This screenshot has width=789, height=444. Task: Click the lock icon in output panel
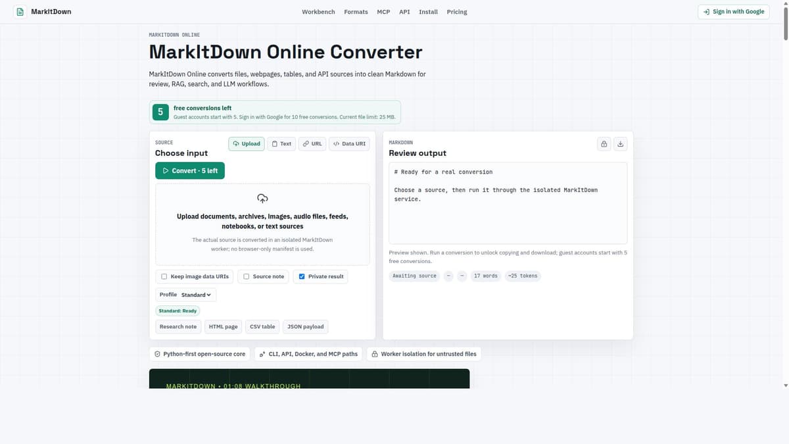pos(604,143)
